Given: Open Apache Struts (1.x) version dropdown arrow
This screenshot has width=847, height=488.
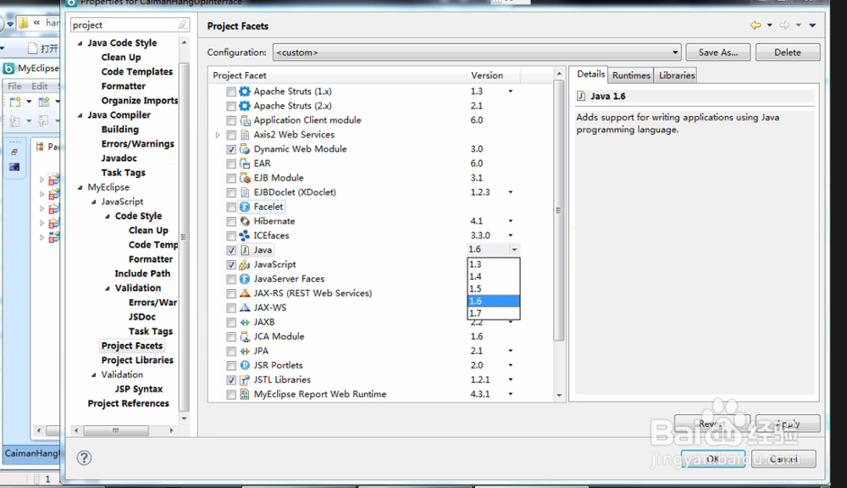Looking at the screenshot, I should (x=510, y=91).
